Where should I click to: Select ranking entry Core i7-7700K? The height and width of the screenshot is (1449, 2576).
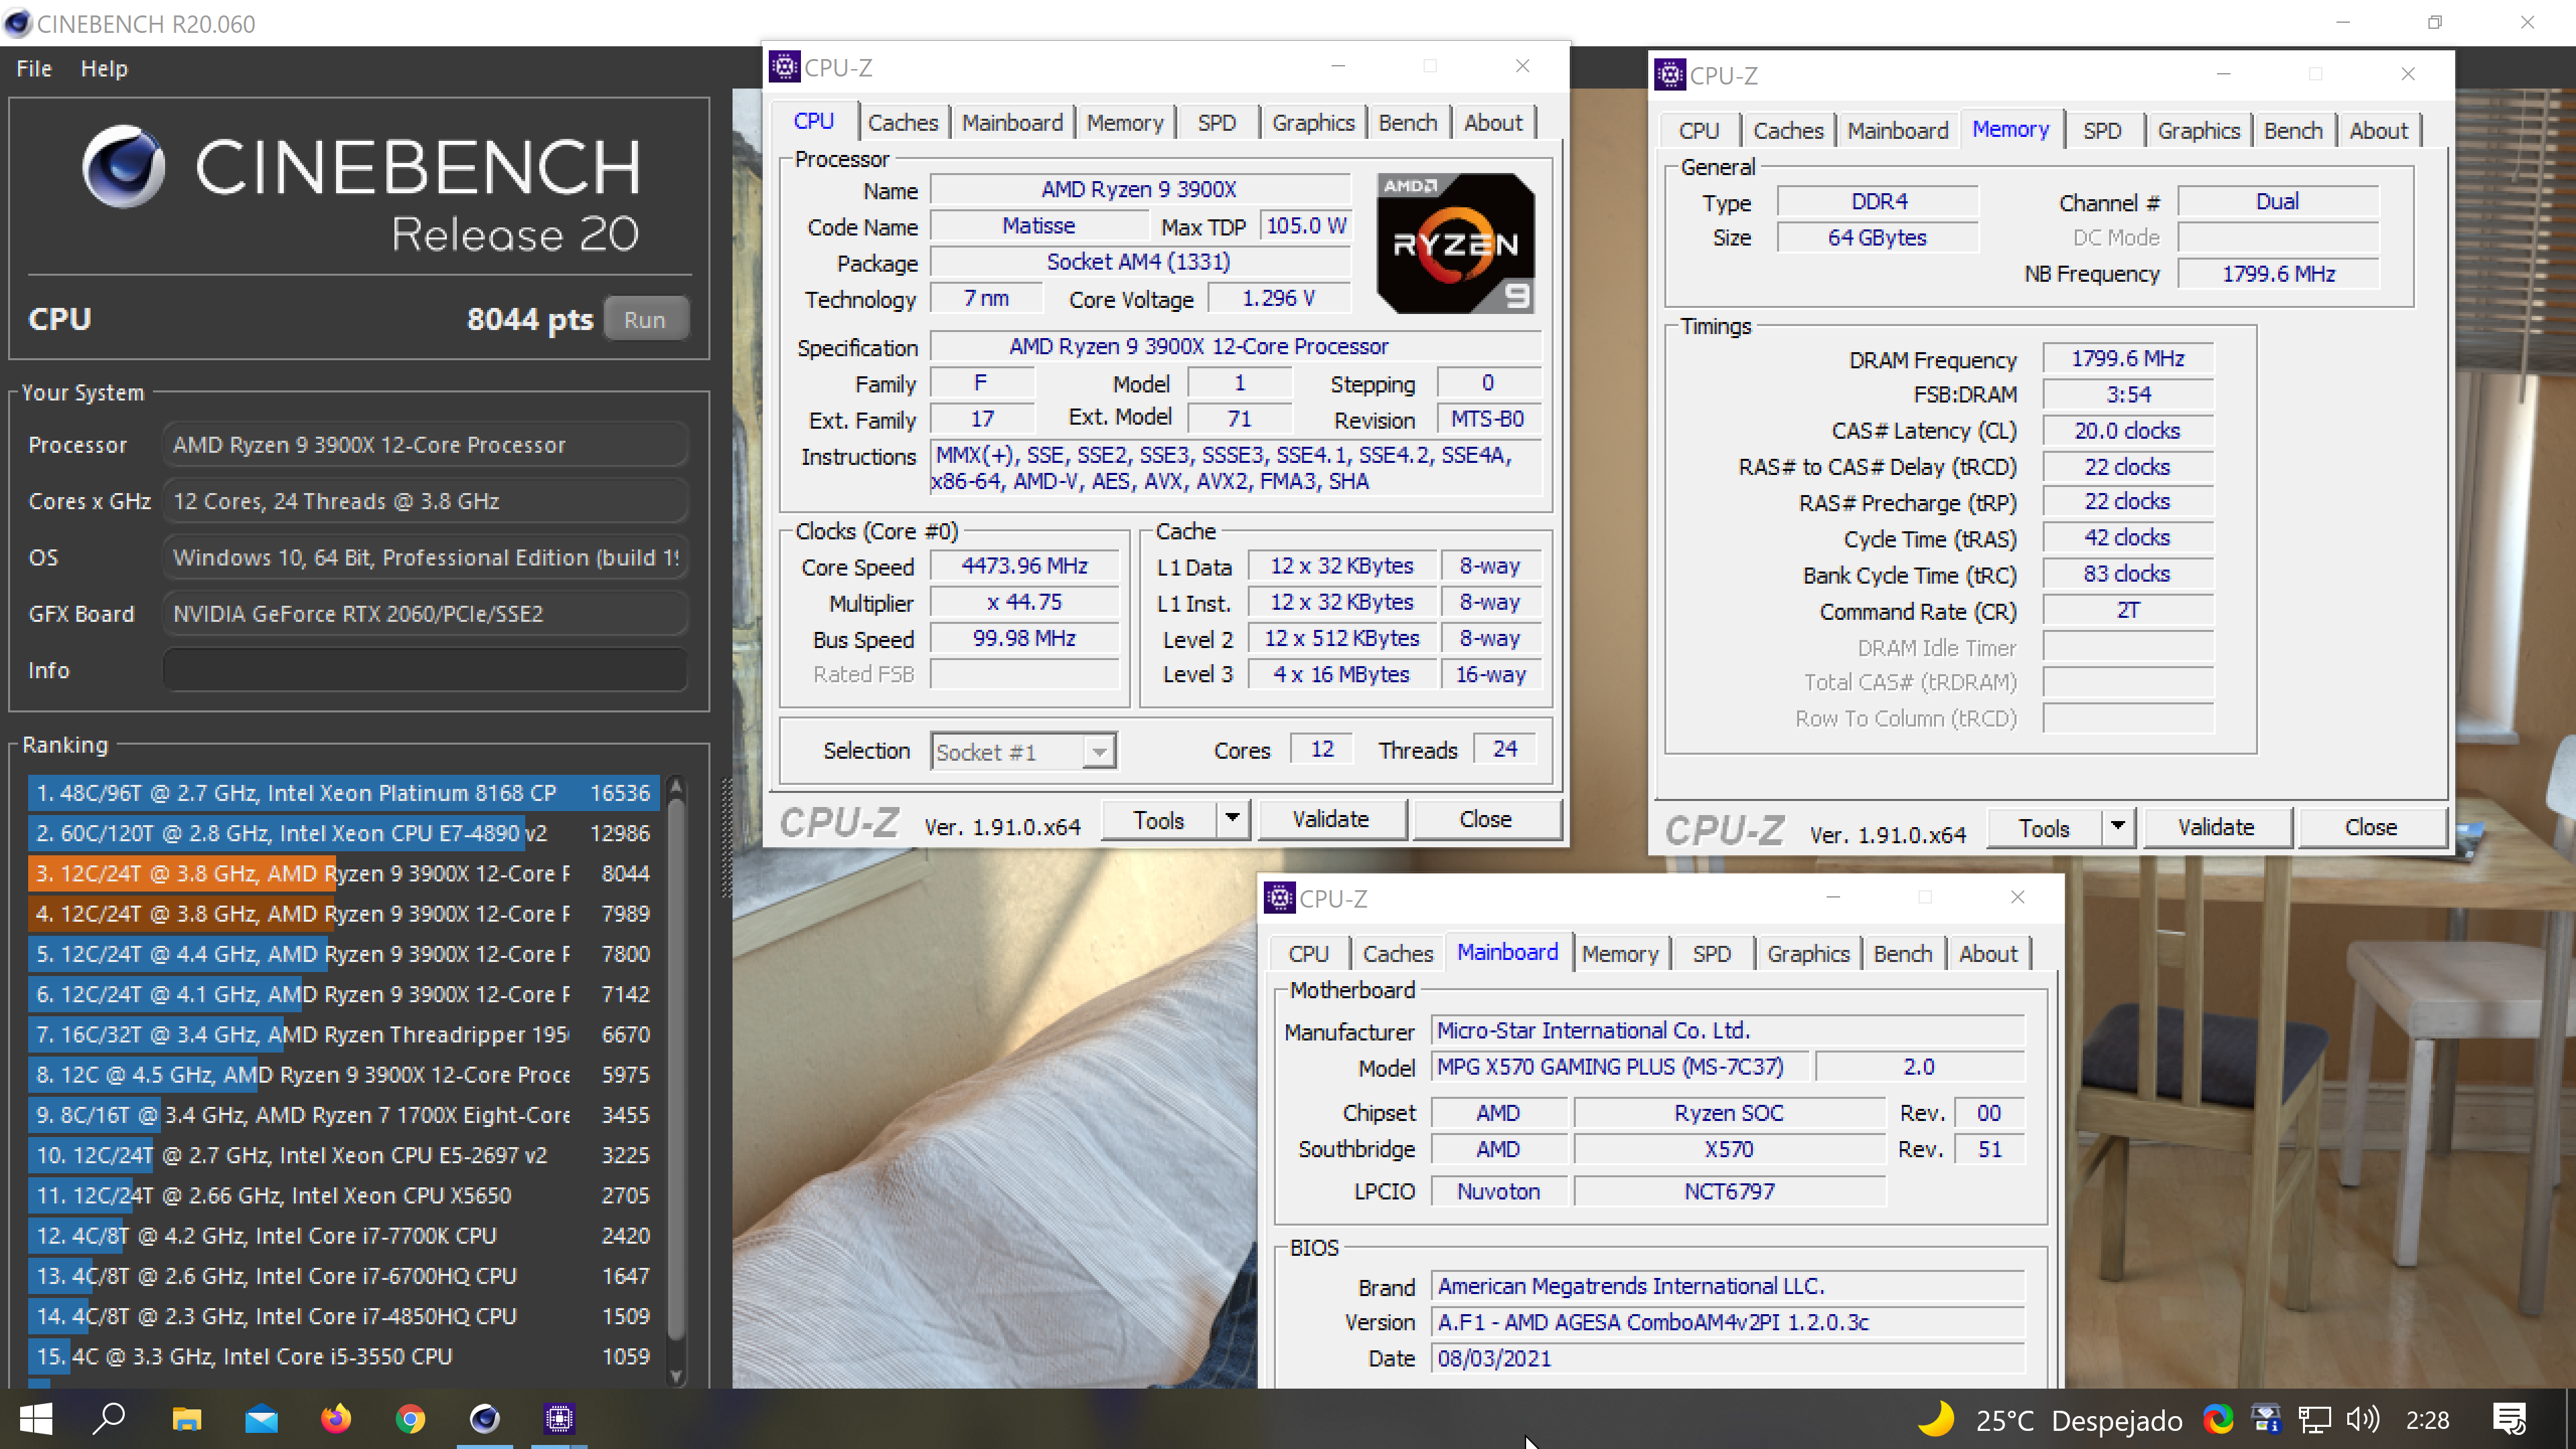point(343,1235)
